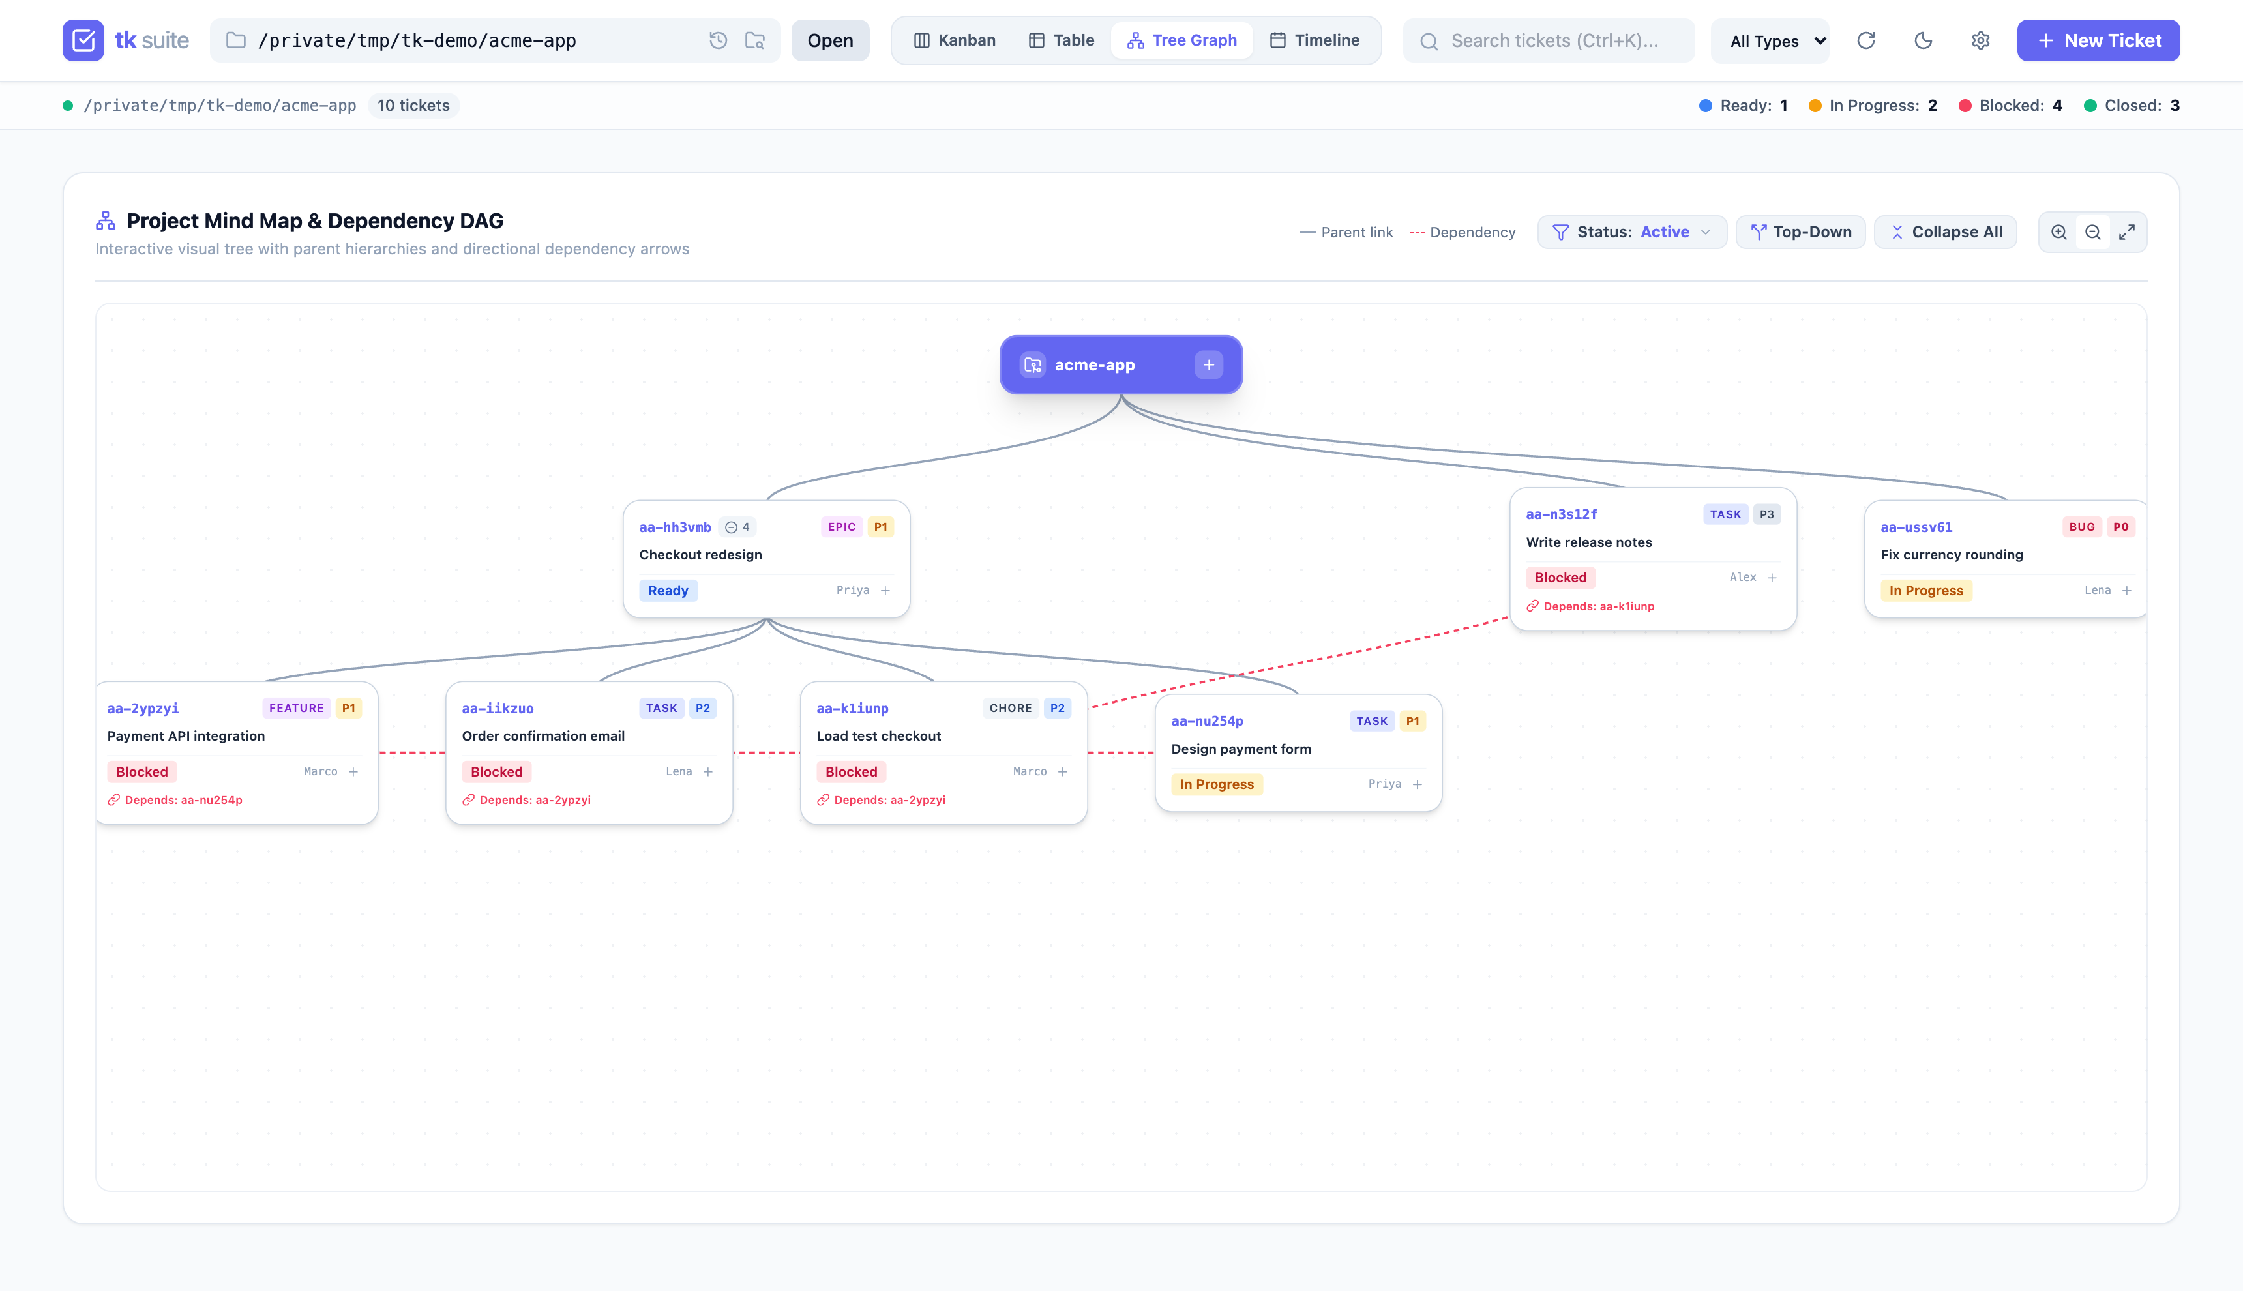Open recent paths history icon
Viewport: 2243px width, 1291px height.
(718, 41)
